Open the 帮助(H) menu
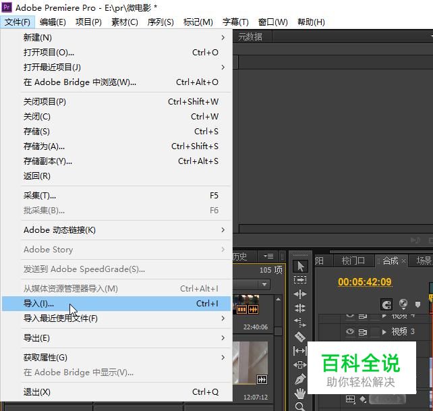Image resolution: width=433 pixels, height=411 pixels. coord(311,22)
